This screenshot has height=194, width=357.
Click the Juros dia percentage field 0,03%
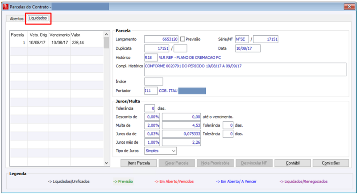[x=152, y=134]
